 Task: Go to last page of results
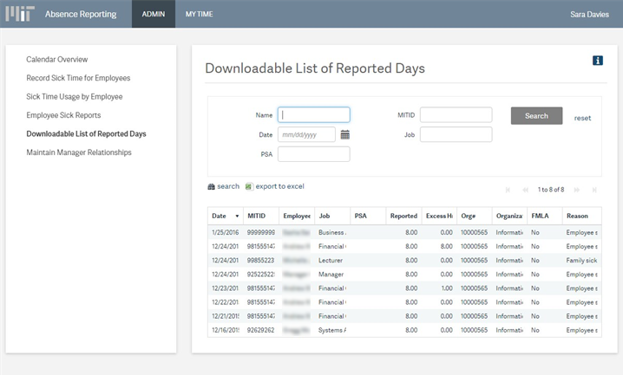[x=594, y=189]
